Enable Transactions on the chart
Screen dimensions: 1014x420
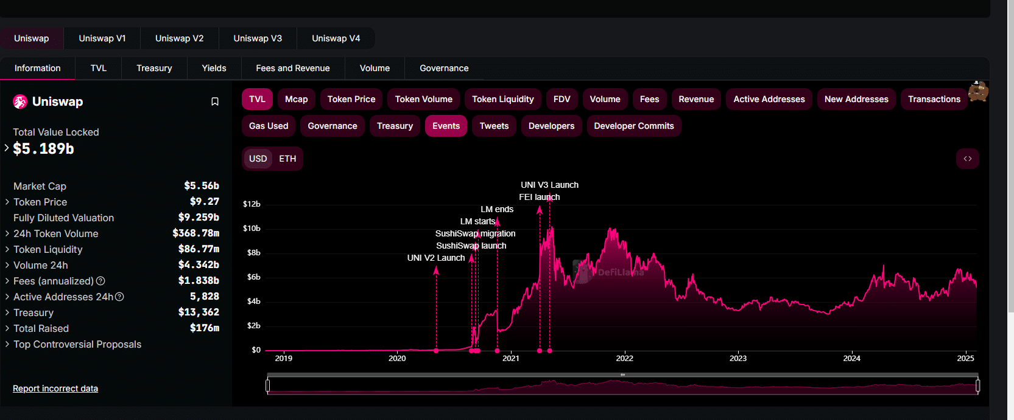click(934, 99)
